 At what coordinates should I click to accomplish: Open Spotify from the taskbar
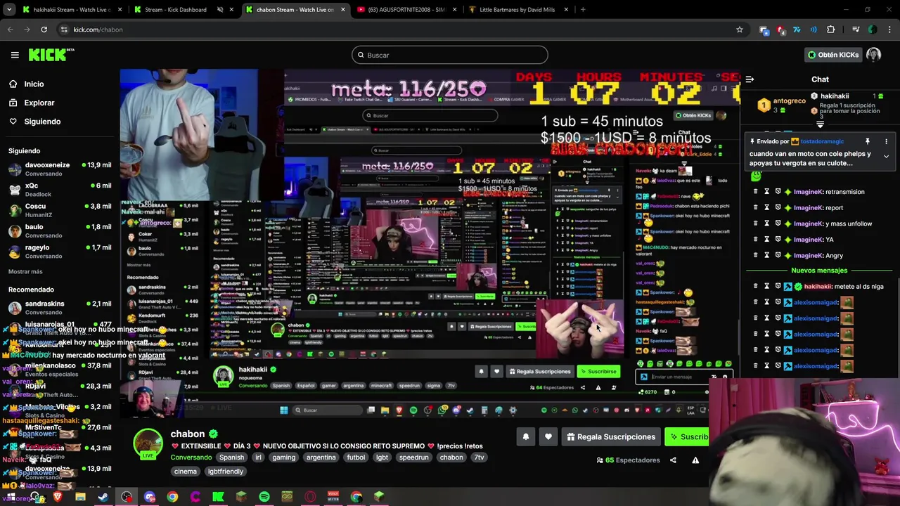click(264, 498)
